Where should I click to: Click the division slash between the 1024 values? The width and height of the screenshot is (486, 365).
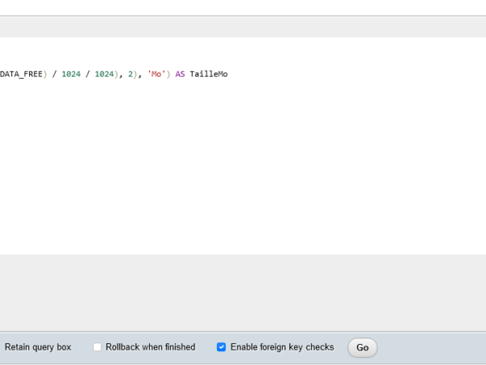tap(87, 75)
